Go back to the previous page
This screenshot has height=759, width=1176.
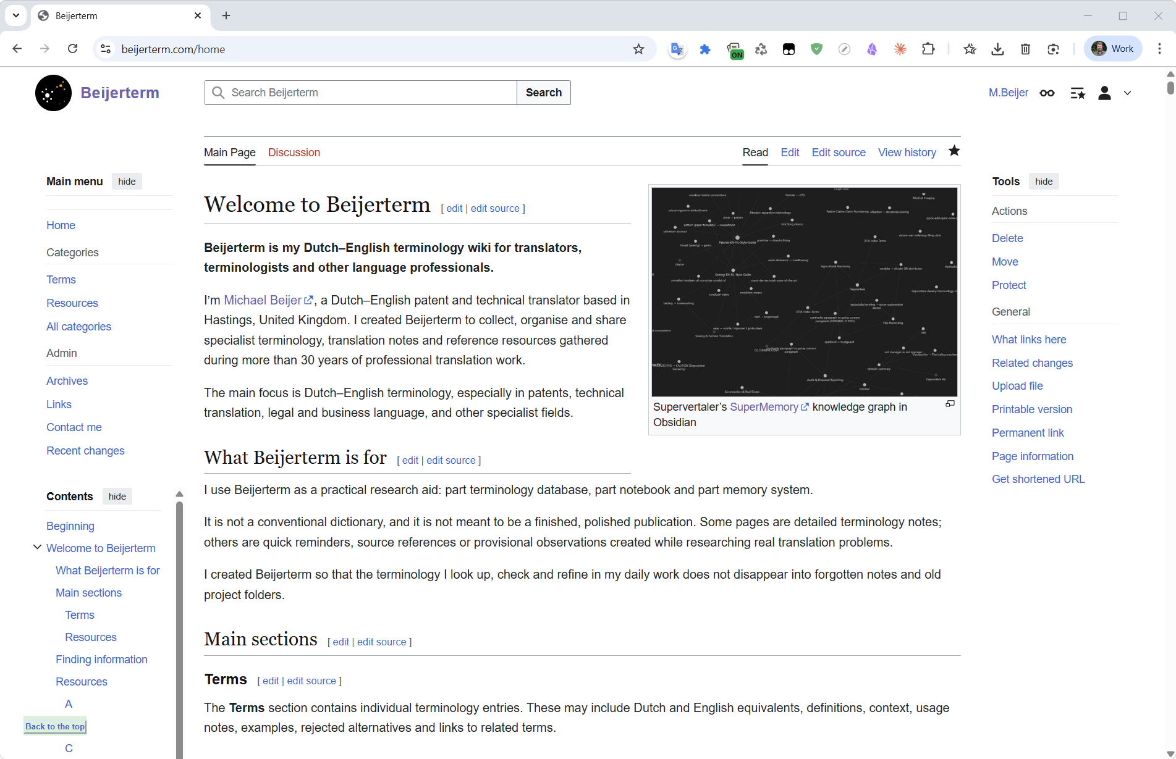pos(17,49)
